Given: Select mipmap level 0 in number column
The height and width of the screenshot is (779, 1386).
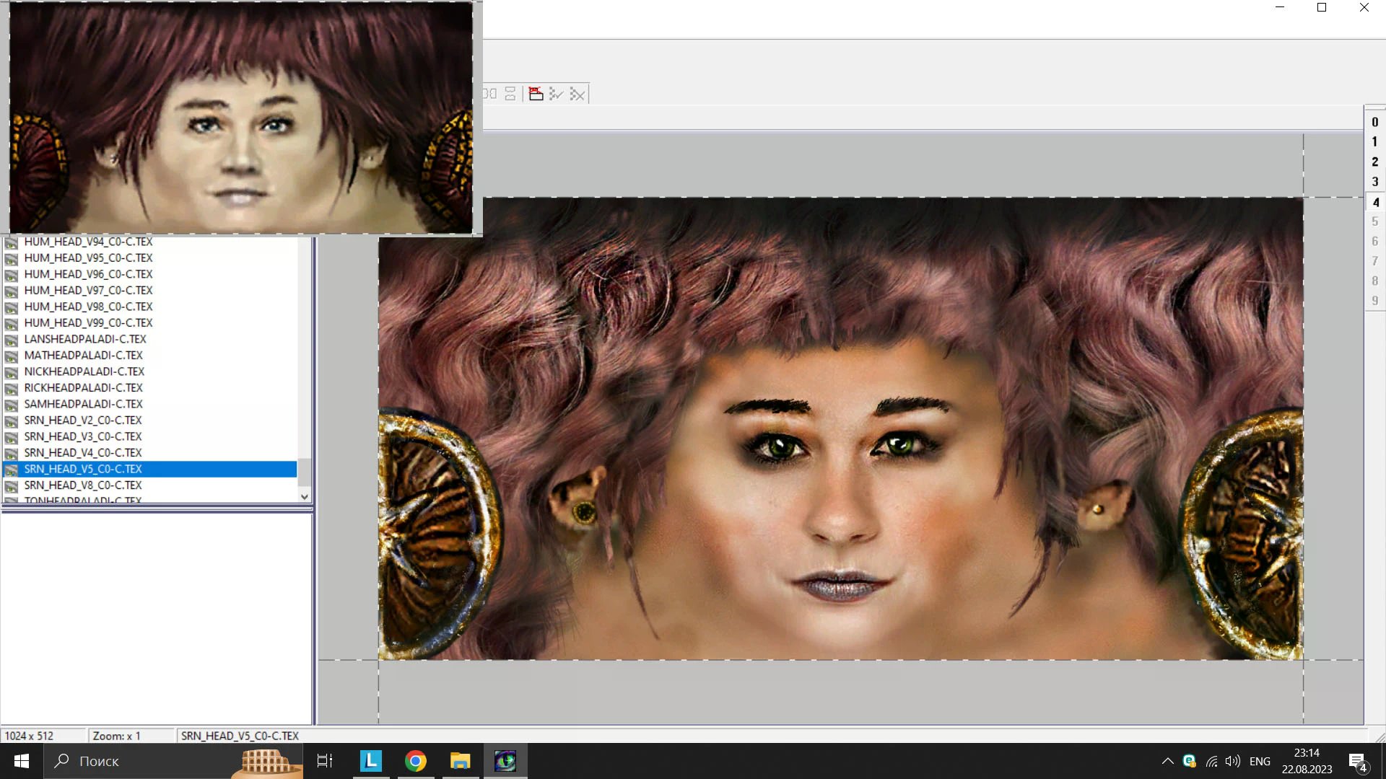Looking at the screenshot, I should pos(1374,122).
